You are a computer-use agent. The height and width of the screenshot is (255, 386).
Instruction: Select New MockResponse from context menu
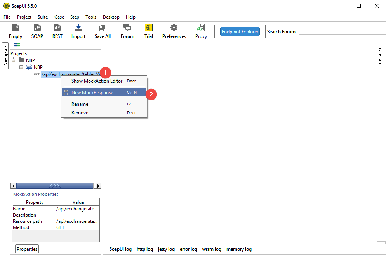pyautogui.click(x=92, y=93)
